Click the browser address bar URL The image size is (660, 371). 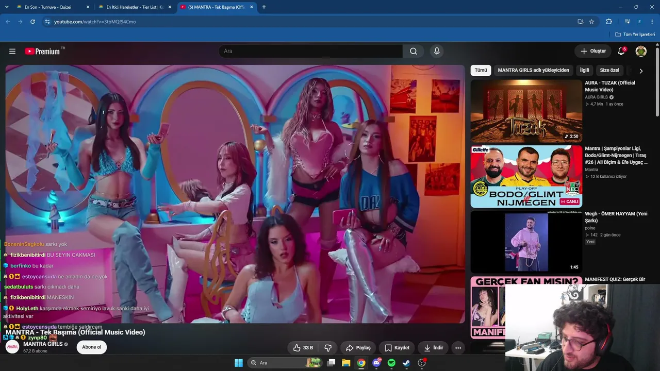click(x=95, y=22)
